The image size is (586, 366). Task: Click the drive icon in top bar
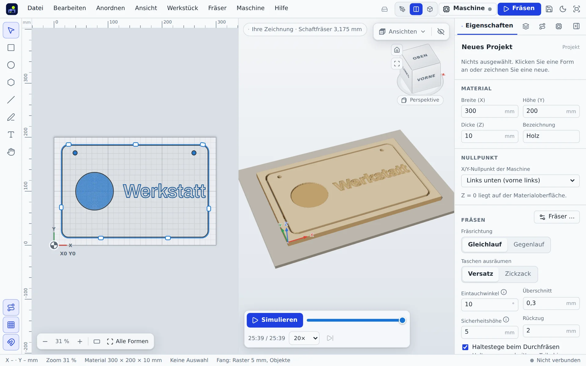pyautogui.click(x=385, y=9)
